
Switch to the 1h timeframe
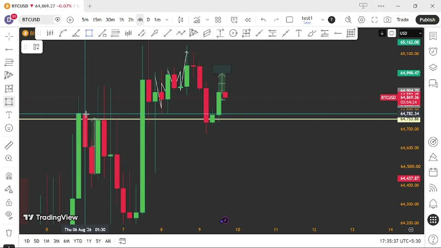122,20
